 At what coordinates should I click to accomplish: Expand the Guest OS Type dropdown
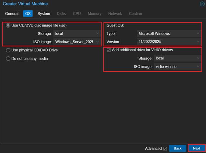pos(198,33)
